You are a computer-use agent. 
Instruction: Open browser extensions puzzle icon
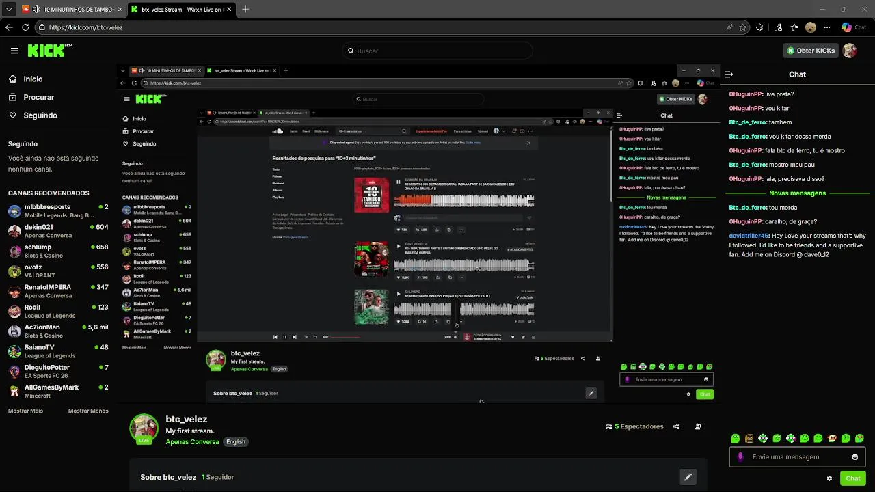(x=760, y=27)
